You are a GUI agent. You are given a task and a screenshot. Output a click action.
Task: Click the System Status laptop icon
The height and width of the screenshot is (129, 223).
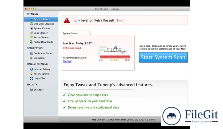click(31, 19)
